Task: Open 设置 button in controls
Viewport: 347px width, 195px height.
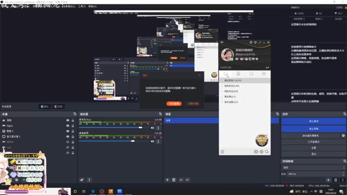Action: coord(314,148)
